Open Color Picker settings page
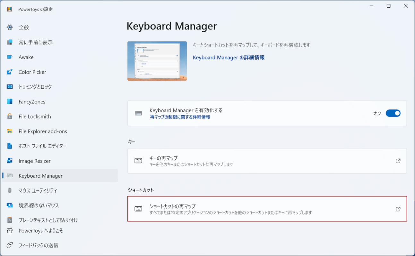 (x=60, y=72)
